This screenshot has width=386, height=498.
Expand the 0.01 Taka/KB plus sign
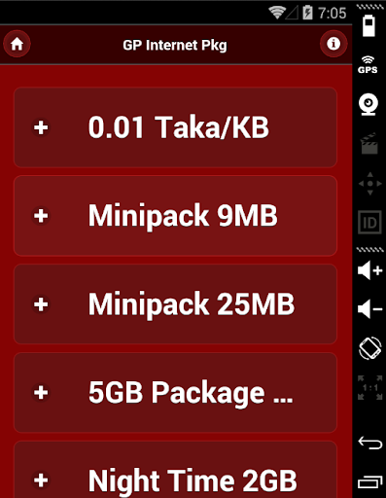[41, 127]
